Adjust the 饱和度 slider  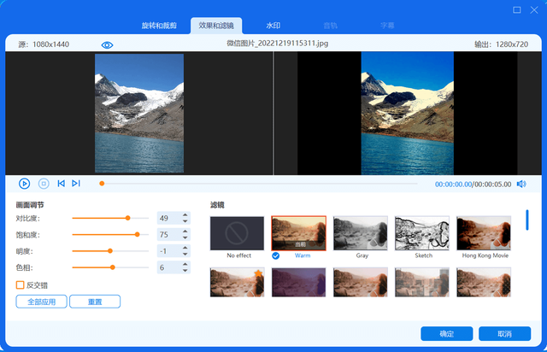click(x=110, y=234)
